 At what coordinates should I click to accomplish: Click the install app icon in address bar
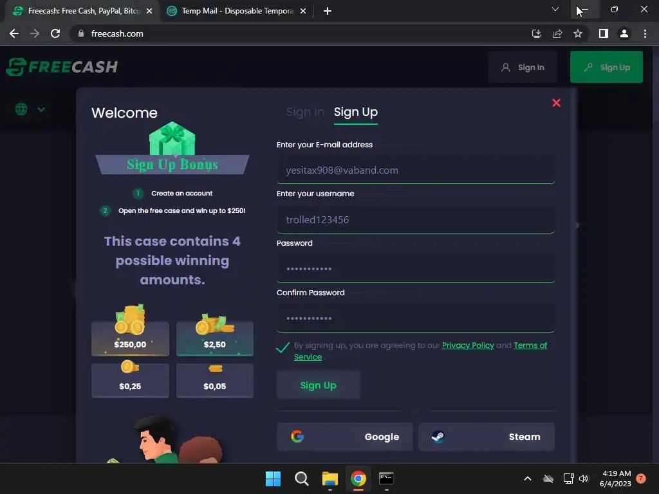tap(536, 33)
